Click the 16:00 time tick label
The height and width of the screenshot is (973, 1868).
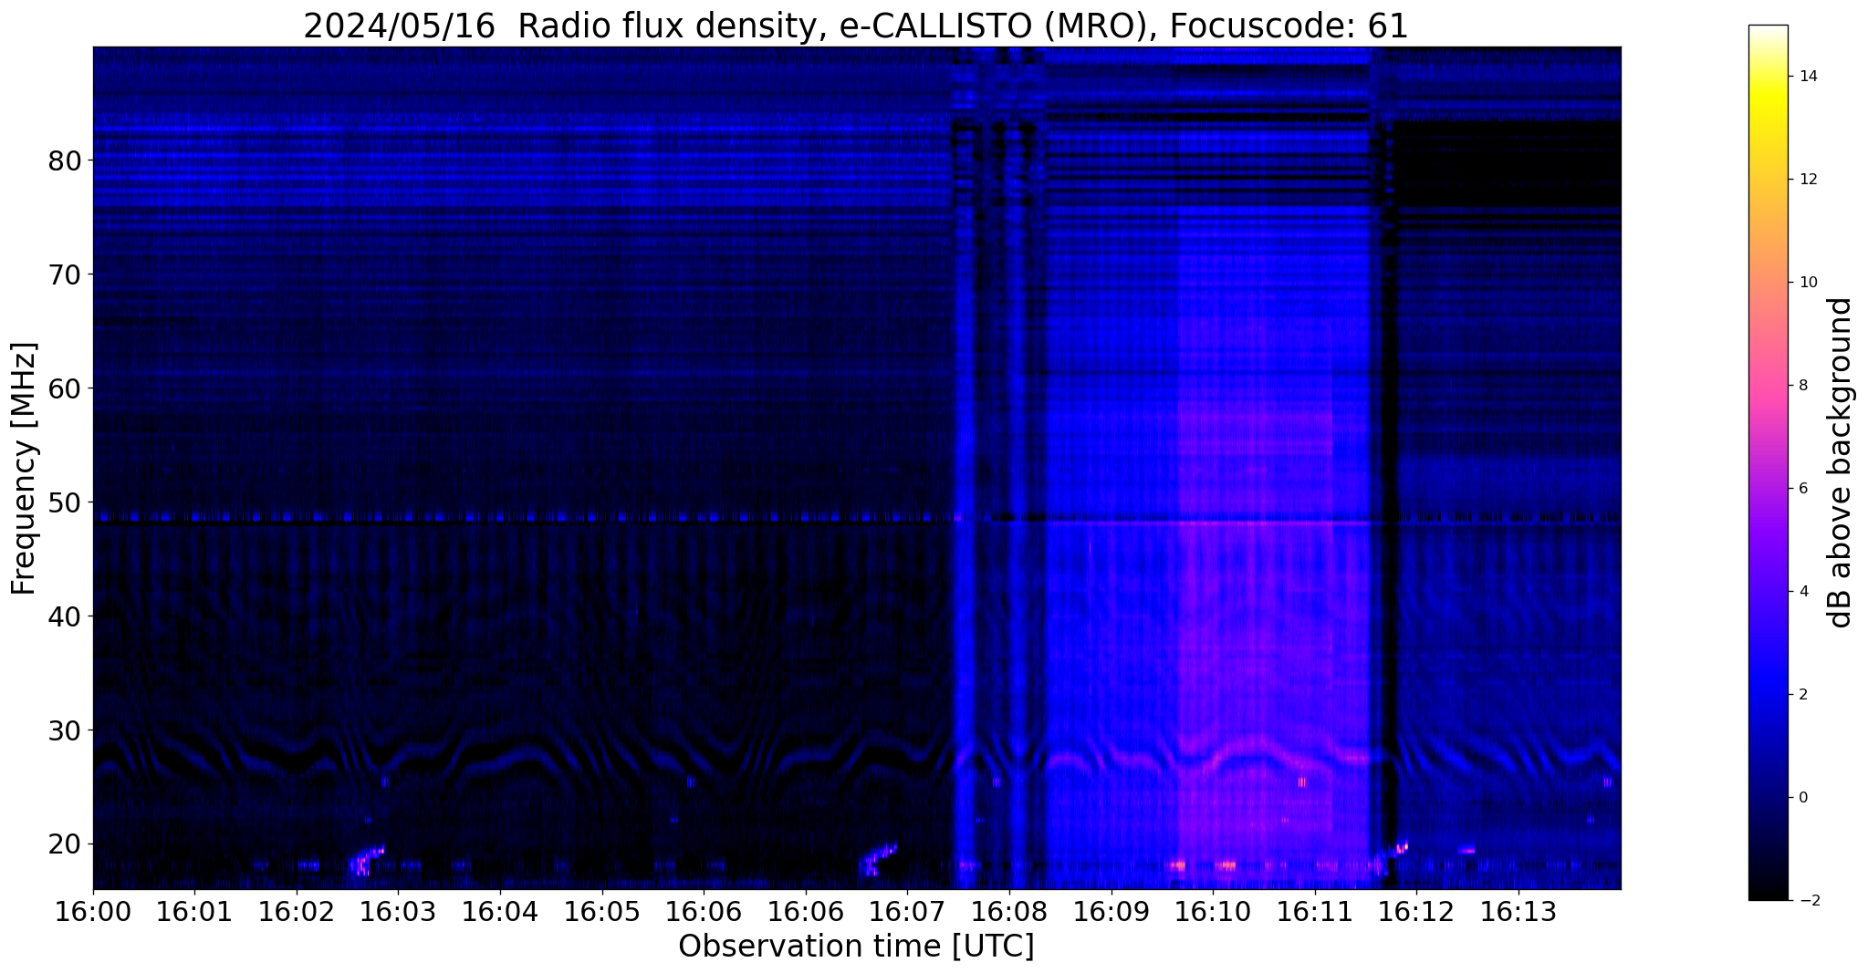[x=92, y=911]
